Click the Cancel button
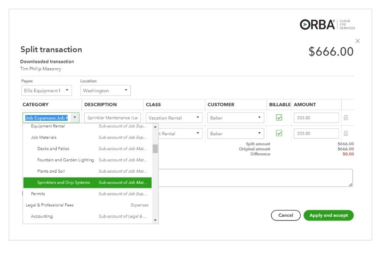This screenshot has height=254, width=381. (286, 215)
